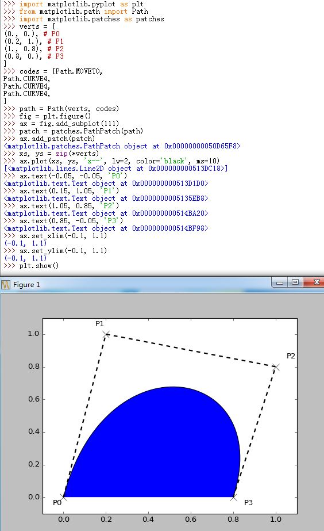Click the X marker at point P3
Viewport: 324px width, 531px height.
[233, 497]
